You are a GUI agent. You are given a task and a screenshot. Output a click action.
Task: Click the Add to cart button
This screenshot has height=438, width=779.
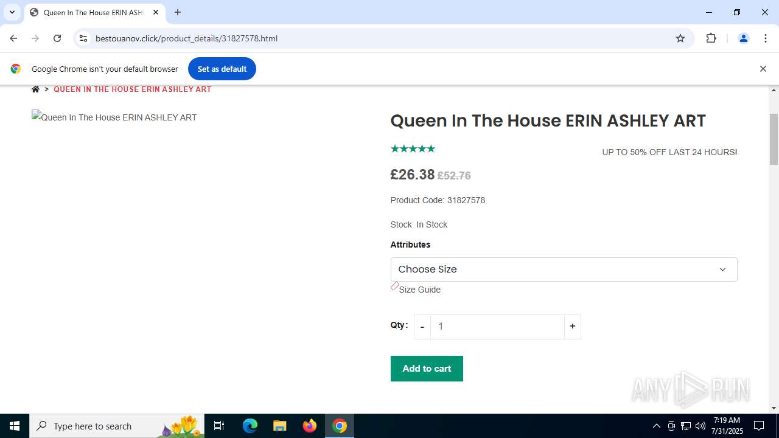click(x=427, y=369)
